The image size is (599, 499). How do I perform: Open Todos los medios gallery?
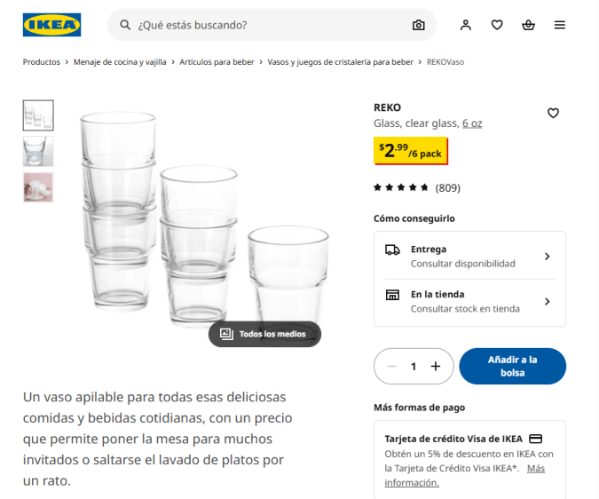click(264, 334)
